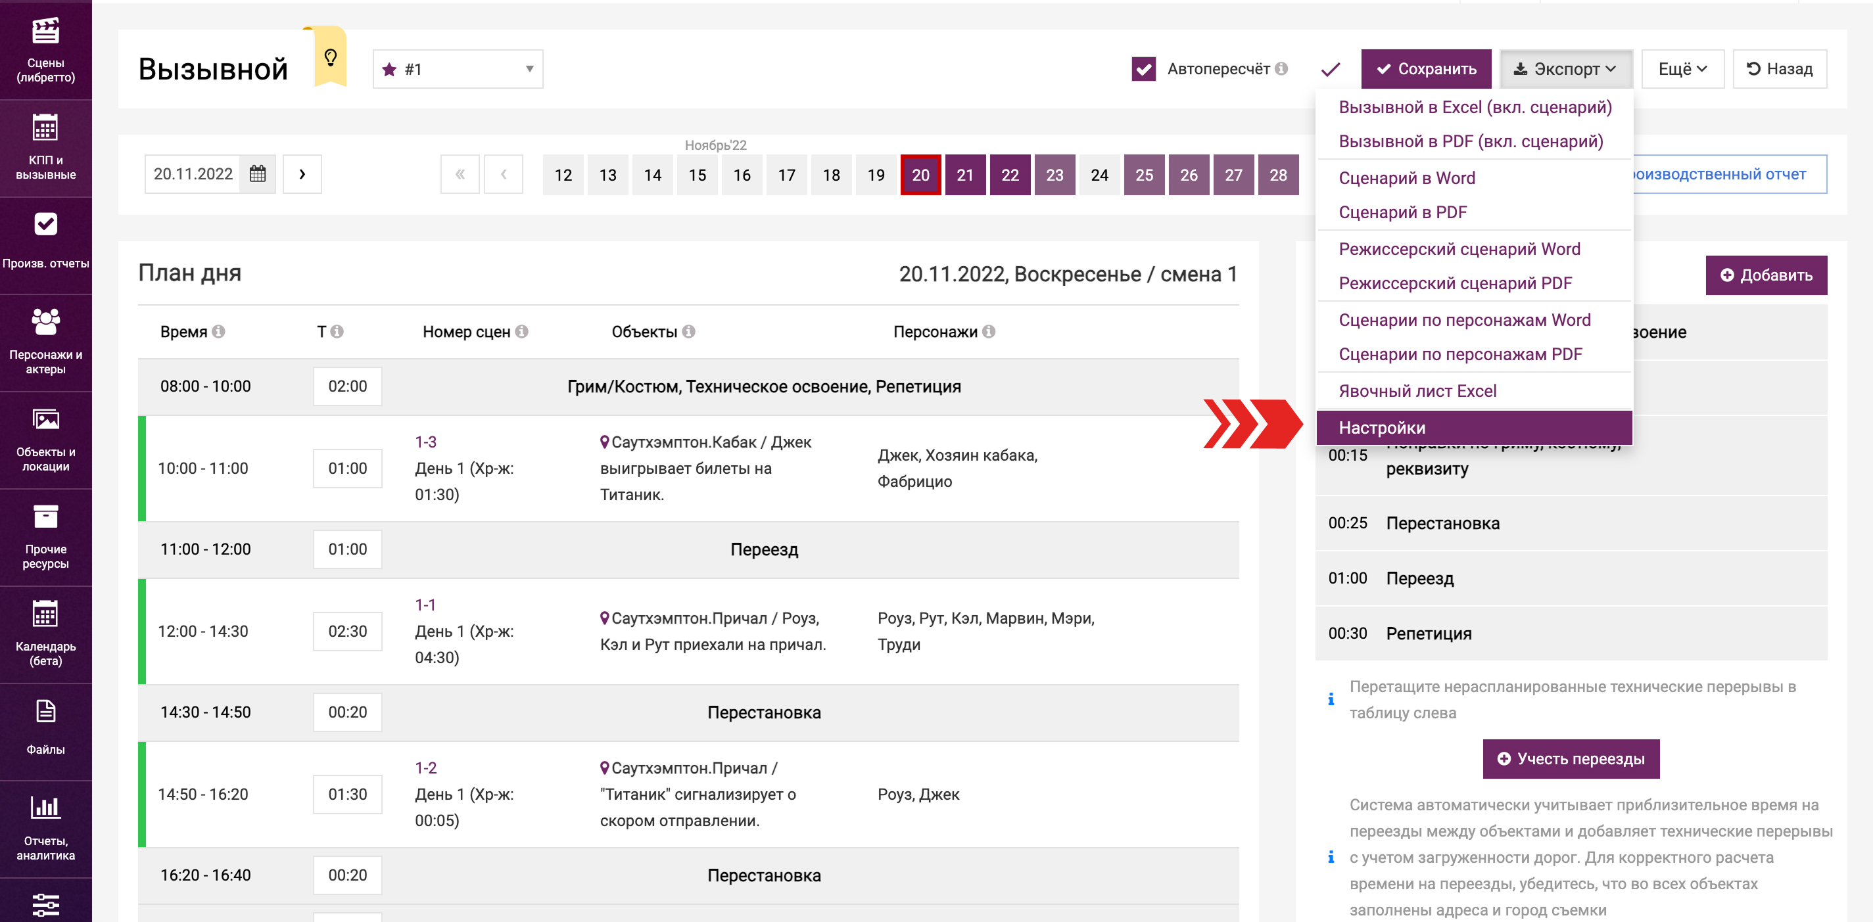The height and width of the screenshot is (922, 1873).
Task: Choose Сценарии по персонажам Word
Action: [x=1475, y=321]
